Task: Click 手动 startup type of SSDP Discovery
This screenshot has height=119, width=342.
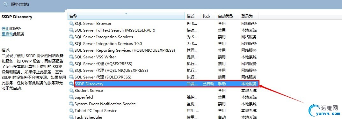Action: coord(222,84)
